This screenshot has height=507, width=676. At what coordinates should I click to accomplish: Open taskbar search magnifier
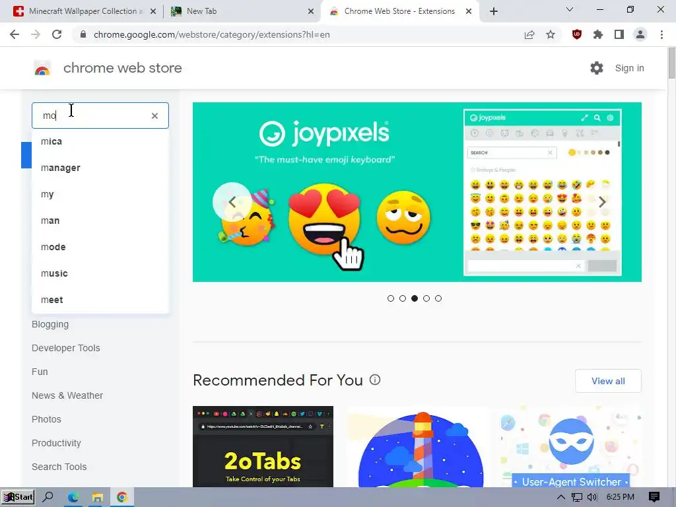48,497
